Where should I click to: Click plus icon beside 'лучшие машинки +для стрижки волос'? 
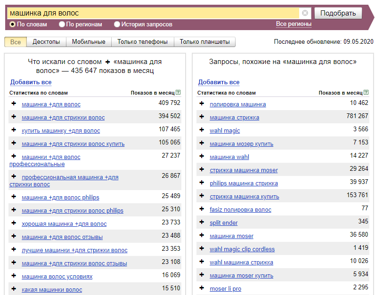tap(14, 249)
